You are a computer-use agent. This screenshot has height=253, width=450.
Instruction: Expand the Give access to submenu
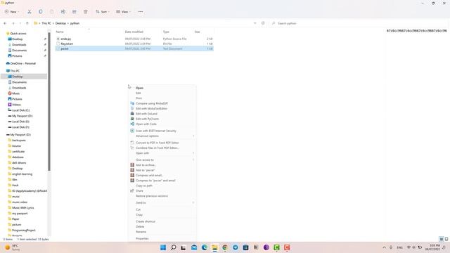pyautogui.click(x=162, y=160)
